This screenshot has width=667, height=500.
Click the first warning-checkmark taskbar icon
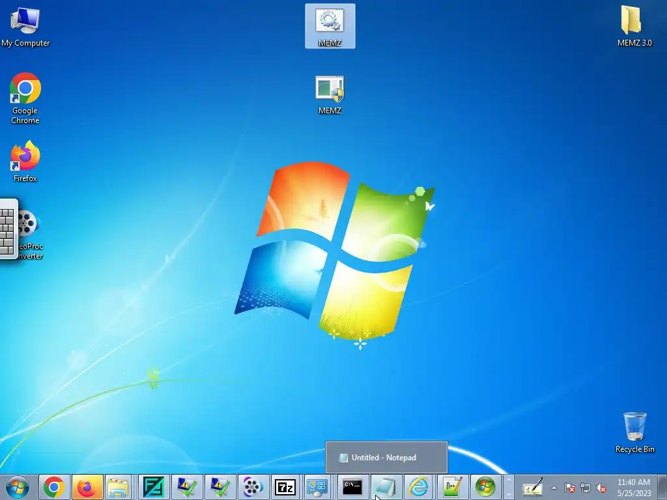[x=187, y=487]
